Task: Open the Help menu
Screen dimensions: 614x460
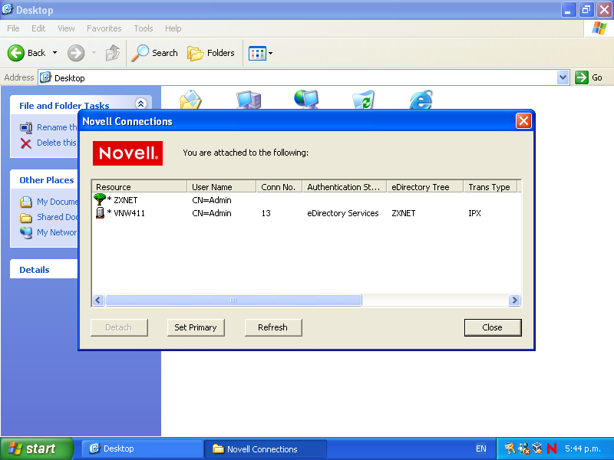Action: pos(173,28)
